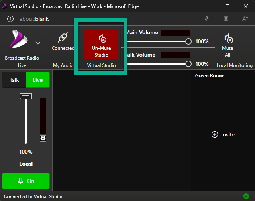The image size is (255, 201).
Task: Click the 'Local Monitoring' group label
Action: point(235,65)
